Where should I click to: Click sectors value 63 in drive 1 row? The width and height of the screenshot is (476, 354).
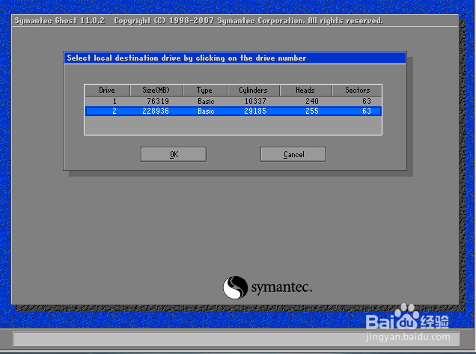(x=367, y=101)
